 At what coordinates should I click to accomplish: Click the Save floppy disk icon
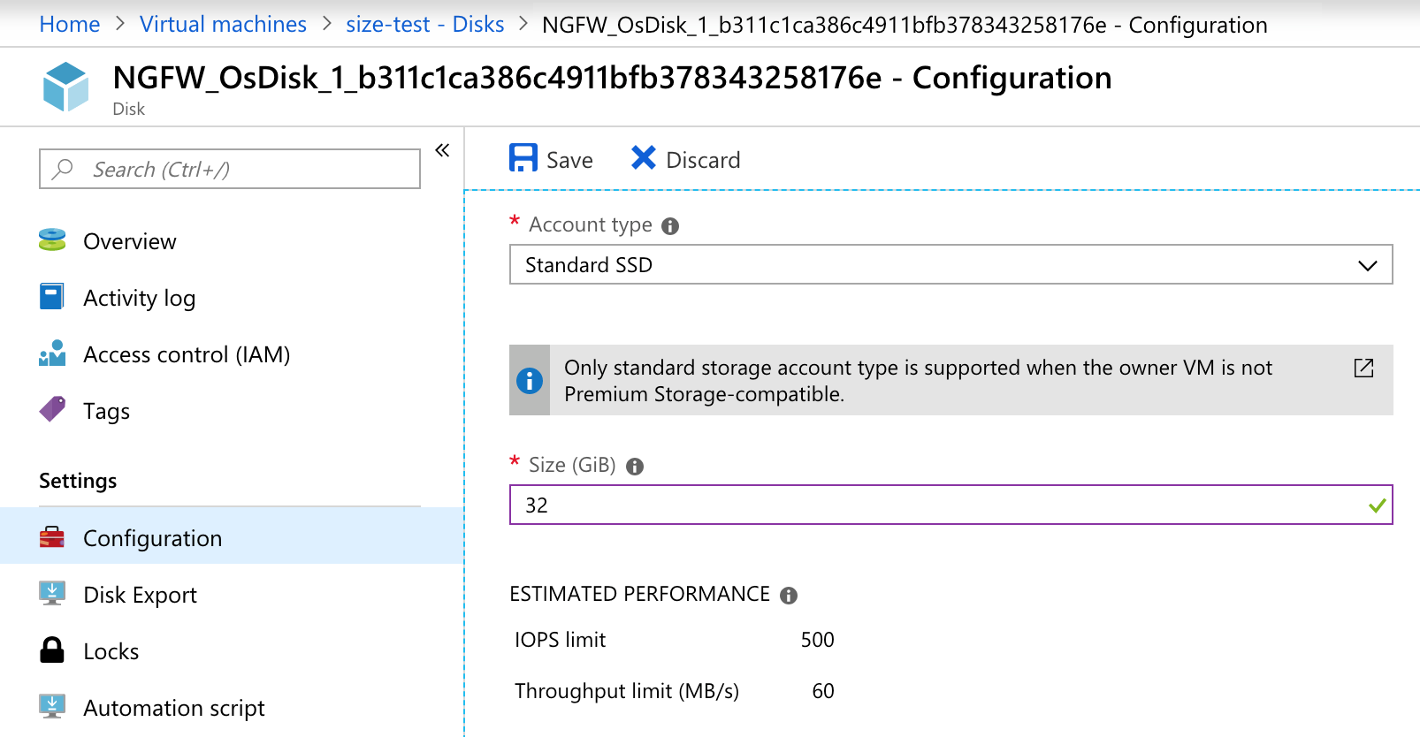coord(523,158)
